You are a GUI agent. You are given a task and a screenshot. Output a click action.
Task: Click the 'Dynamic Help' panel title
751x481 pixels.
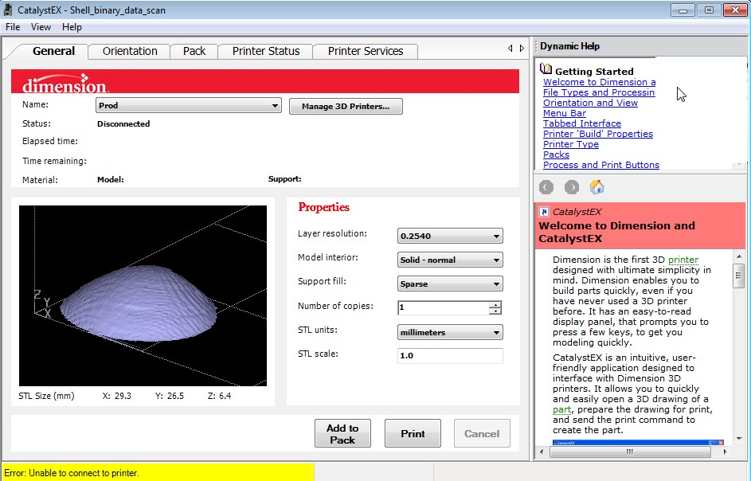[569, 46]
